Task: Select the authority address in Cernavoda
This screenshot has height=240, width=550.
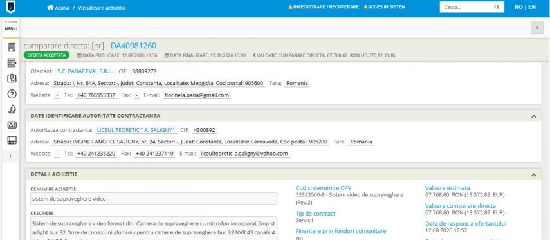Action: (190, 142)
